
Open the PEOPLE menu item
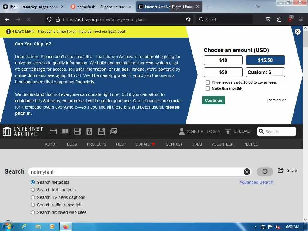pyautogui.click(x=251, y=144)
